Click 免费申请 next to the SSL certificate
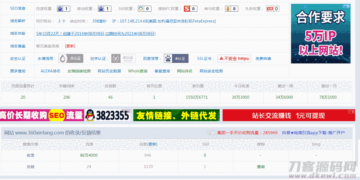 point(263,58)
